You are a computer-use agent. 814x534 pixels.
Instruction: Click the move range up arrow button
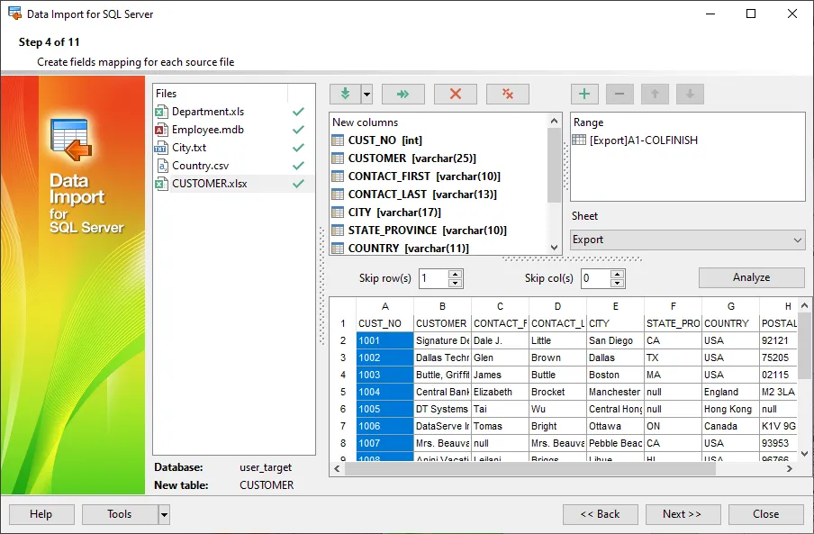coord(655,94)
